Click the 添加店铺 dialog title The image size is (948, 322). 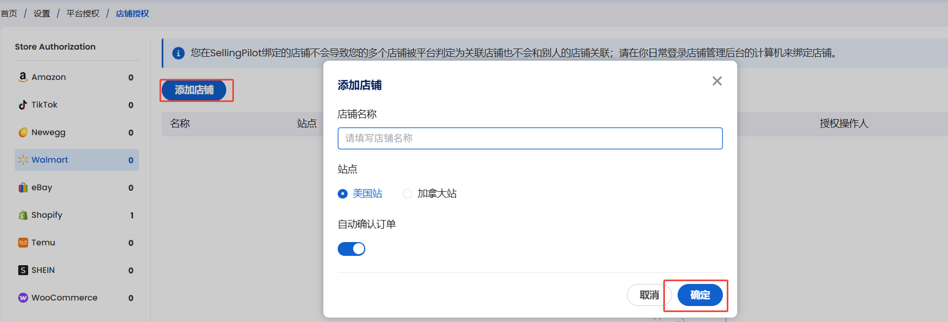360,85
